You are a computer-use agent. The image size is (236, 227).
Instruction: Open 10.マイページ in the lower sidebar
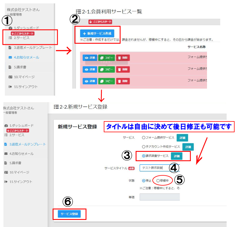19,172
